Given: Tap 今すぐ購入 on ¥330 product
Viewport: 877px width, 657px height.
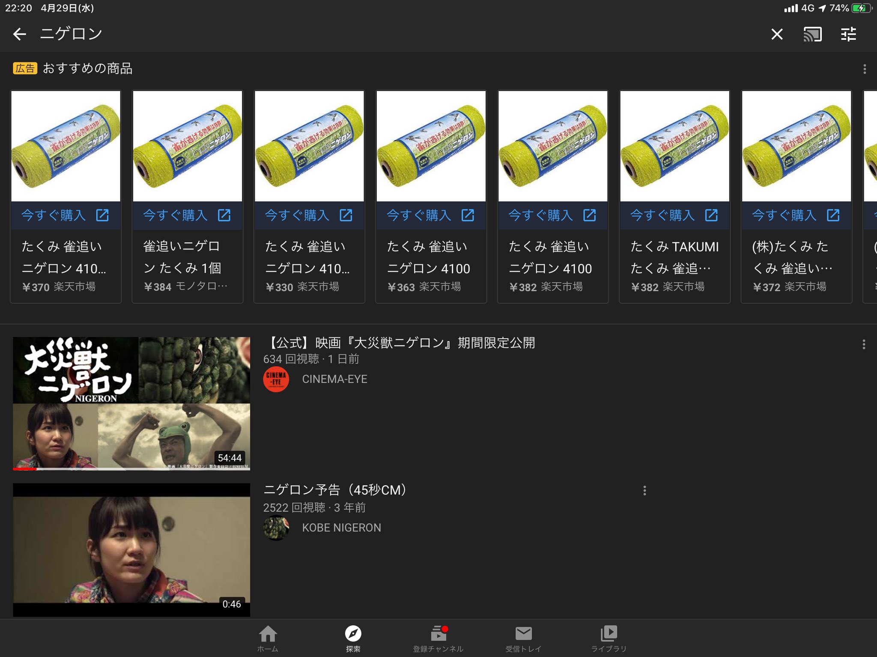Looking at the screenshot, I should (297, 215).
